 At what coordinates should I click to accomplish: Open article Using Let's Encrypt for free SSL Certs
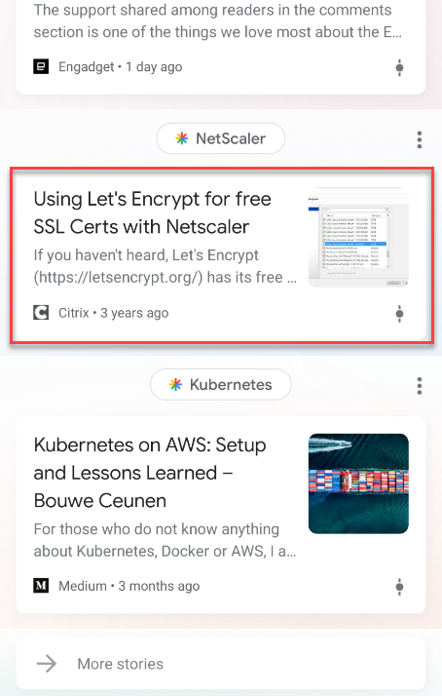point(152,213)
